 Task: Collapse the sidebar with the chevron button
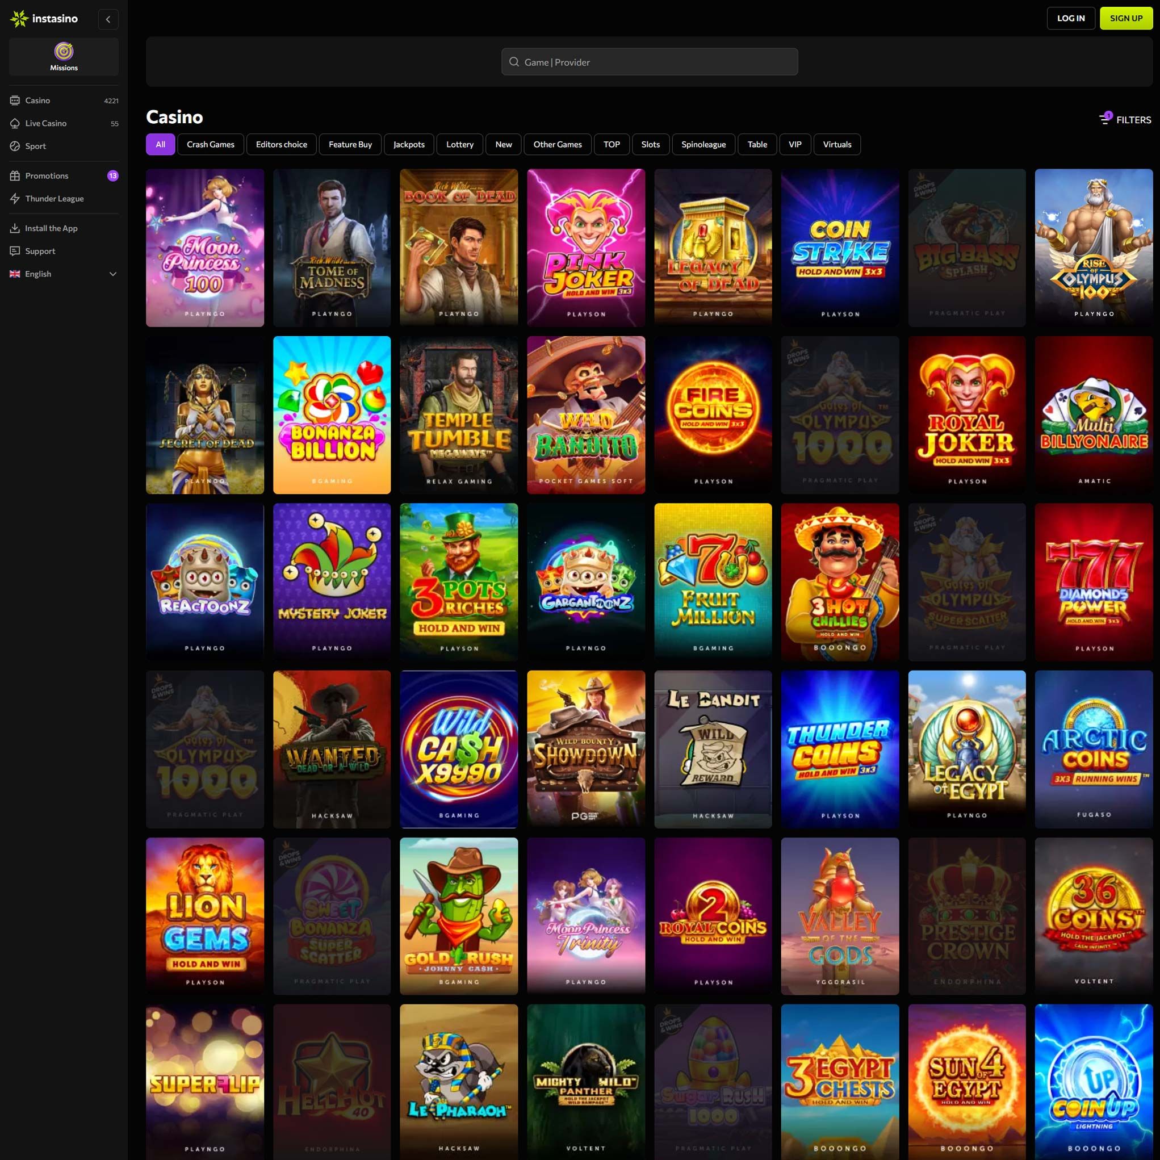click(x=108, y=19)
